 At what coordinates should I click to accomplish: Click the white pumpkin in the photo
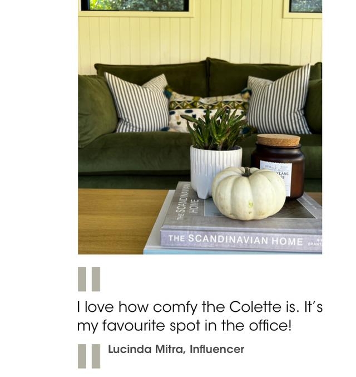(249, 193)
